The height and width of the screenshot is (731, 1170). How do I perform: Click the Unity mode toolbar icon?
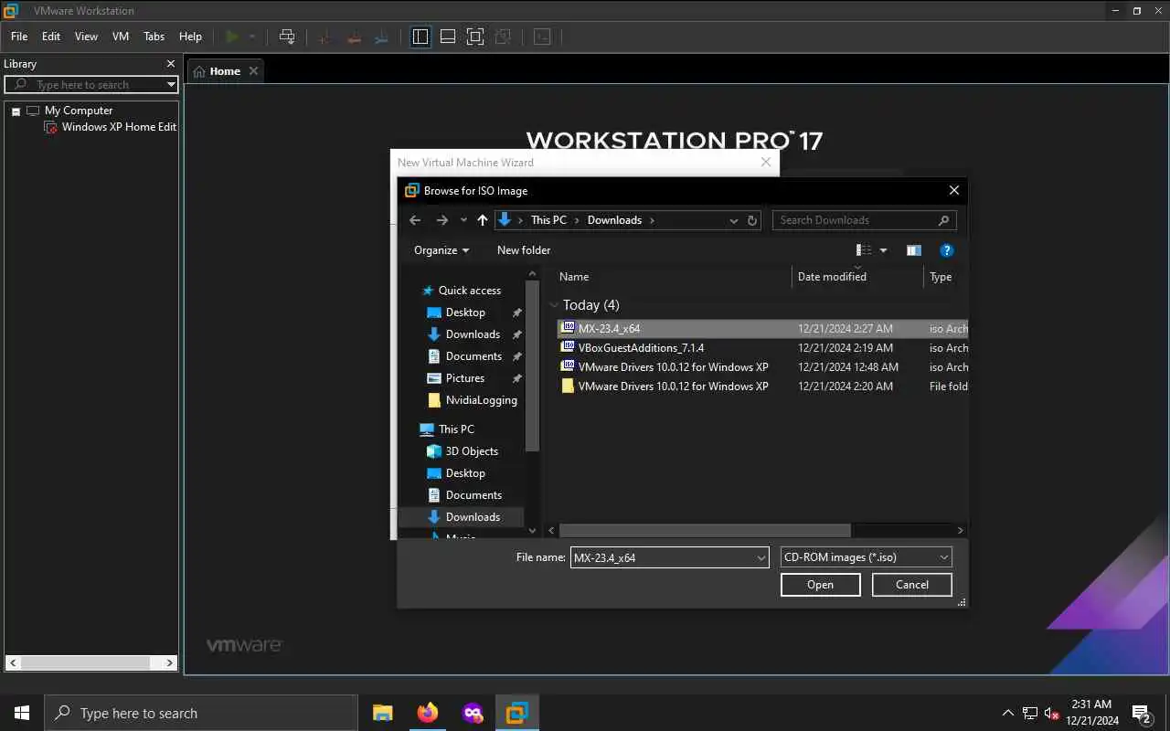tap(503, 37)
